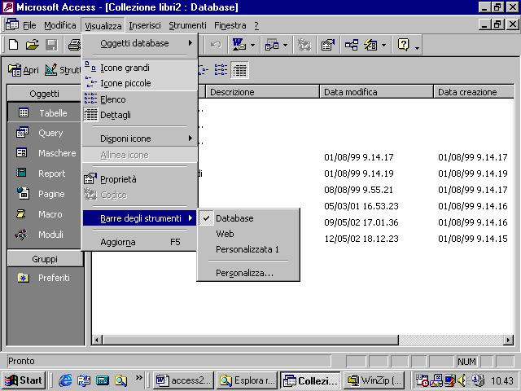
Task: Open the File menu
Action: coord(29,25)
